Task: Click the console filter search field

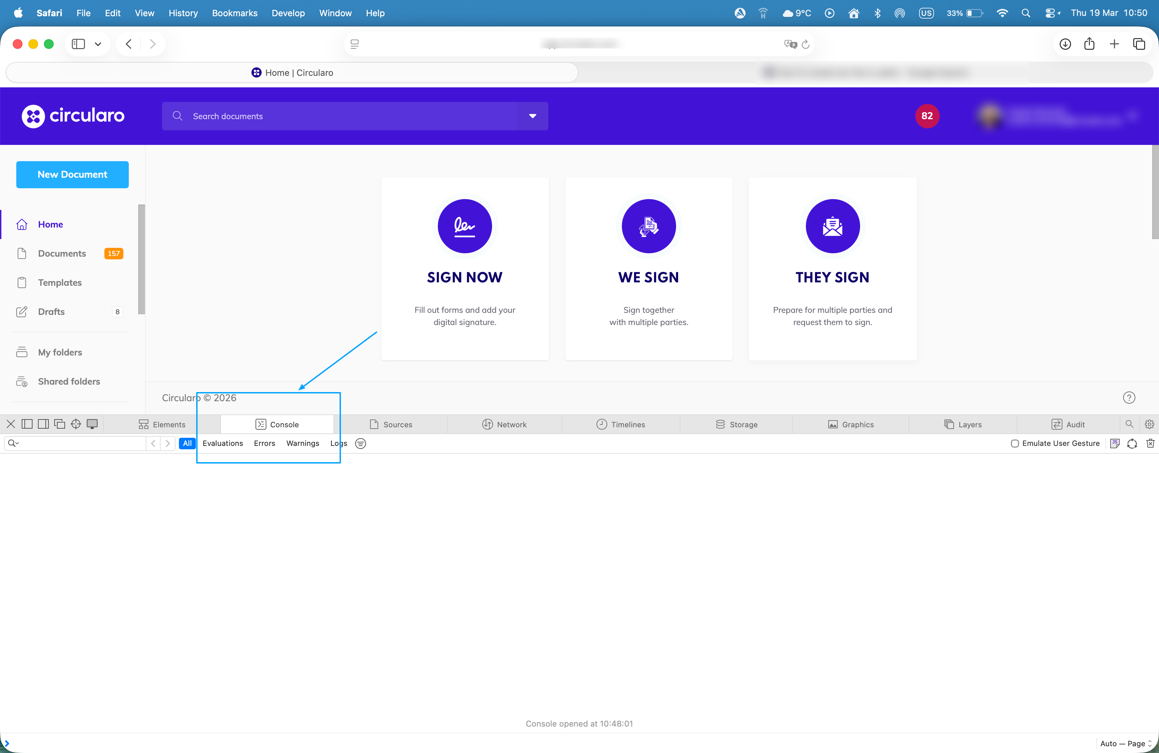Action: coord(80,443)
